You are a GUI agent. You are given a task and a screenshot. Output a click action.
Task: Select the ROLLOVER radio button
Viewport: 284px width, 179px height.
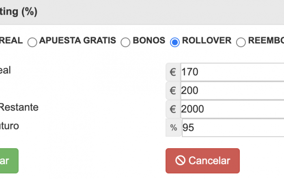click(175, 42)
